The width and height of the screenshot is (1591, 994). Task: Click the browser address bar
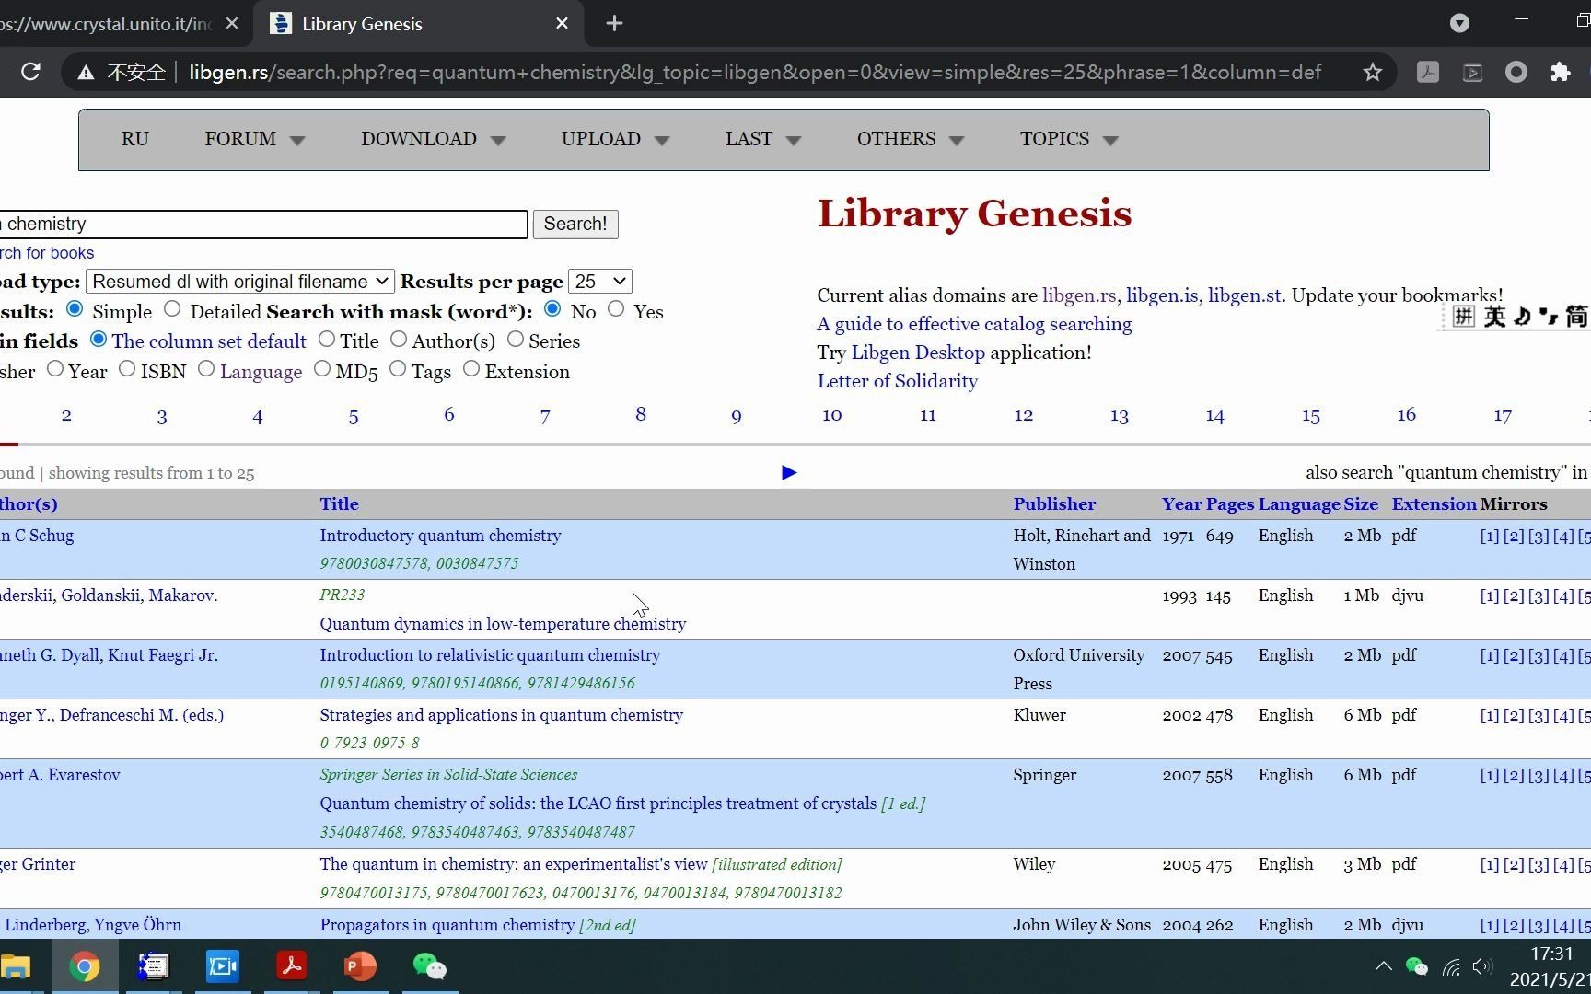[x=755, y=72]
